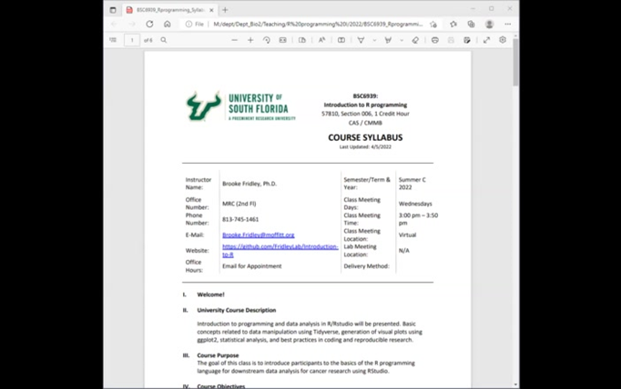Zoom in with the plus icon
The width and height of the screenshot is (621, 389).
pos(250,40)
